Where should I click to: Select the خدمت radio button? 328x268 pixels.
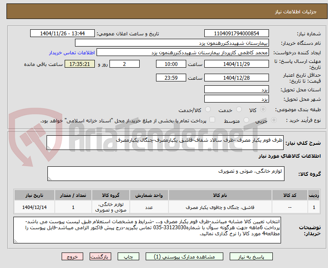coord(239,109)
